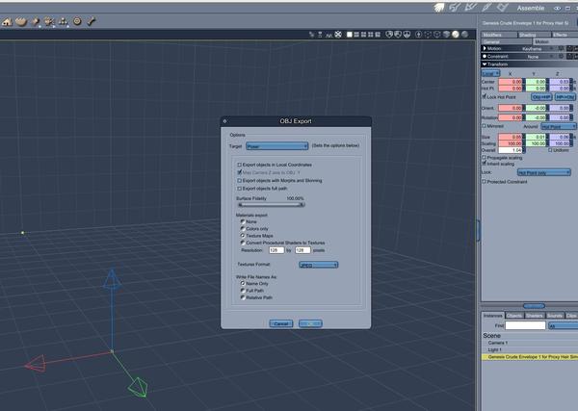This screenshot has width=578, height=411.
Task: Switch to the Effects tab
Action: click(x=565, y=35)
